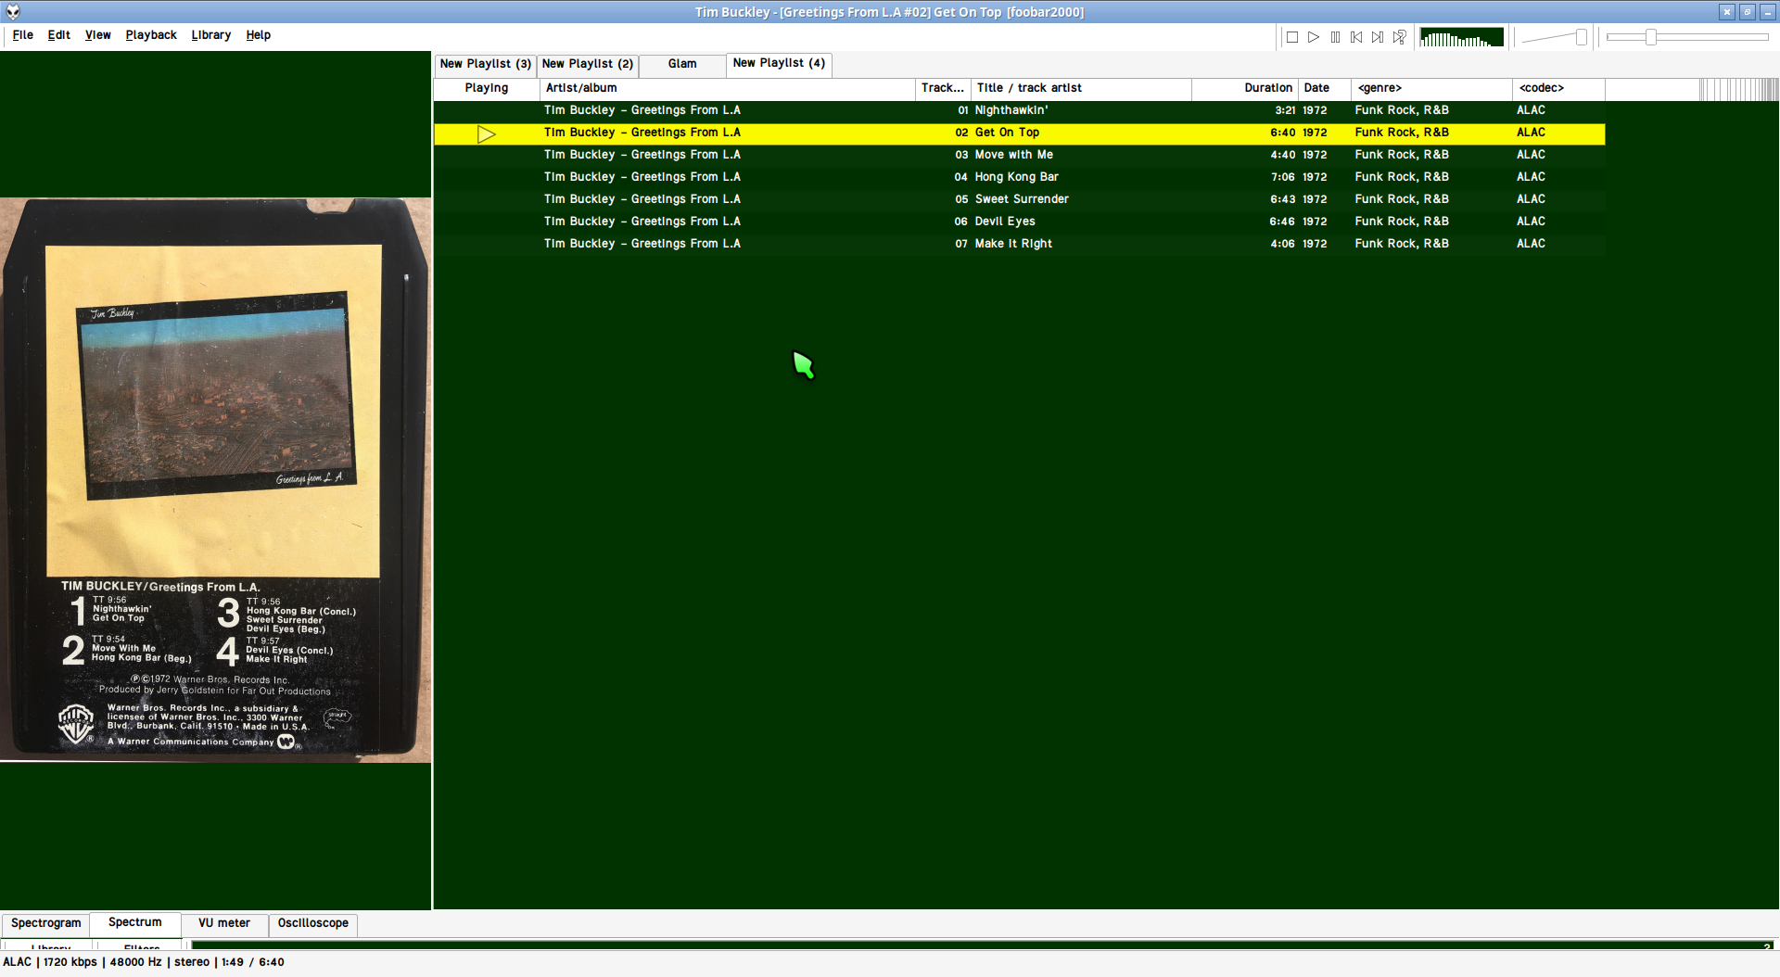
Task: Skip to the previous track icon
Action: 1356,37
